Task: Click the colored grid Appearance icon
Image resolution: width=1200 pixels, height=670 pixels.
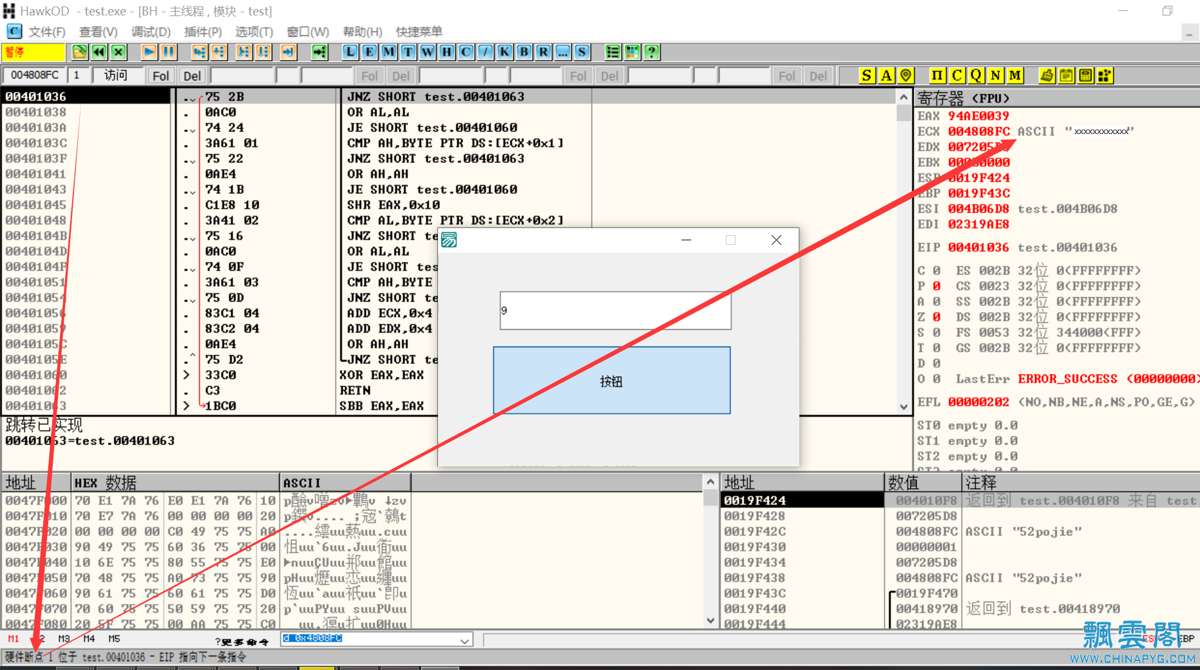Action: click(633, 52)
